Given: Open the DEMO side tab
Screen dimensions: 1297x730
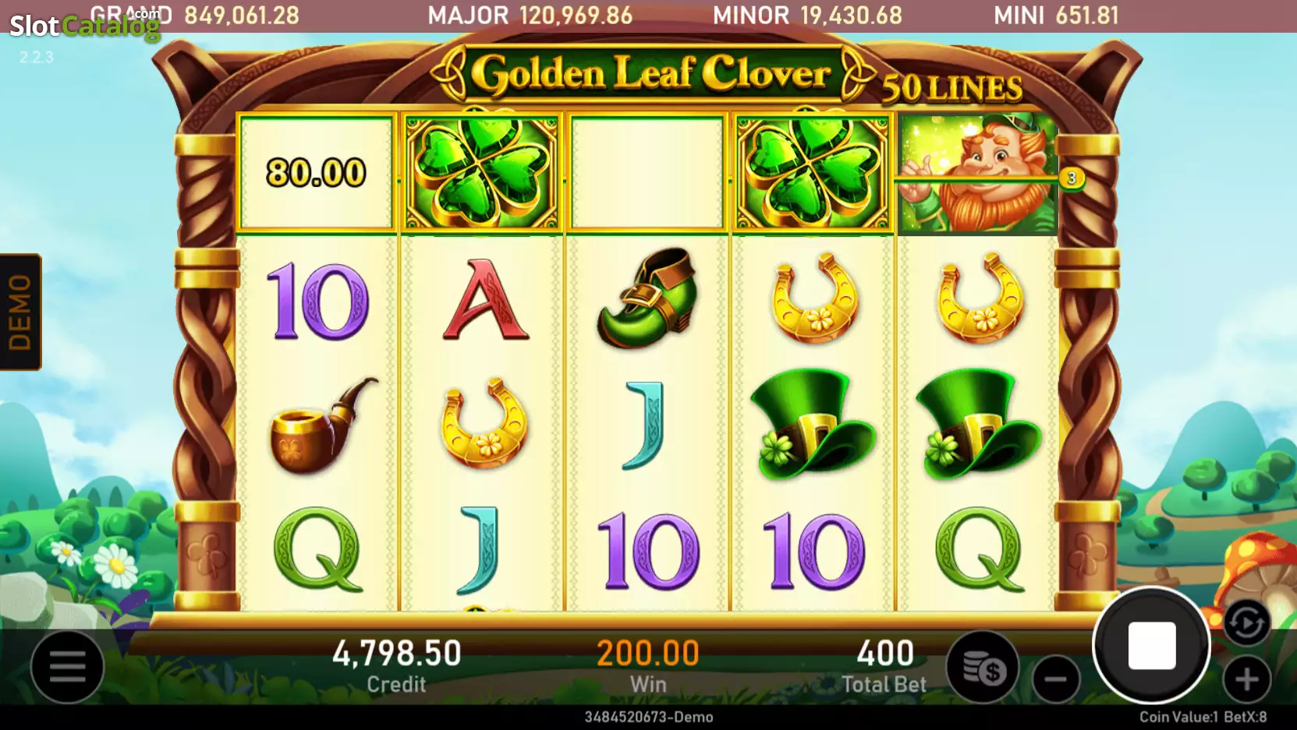Looking at the screenshot, I should point(20,312).
